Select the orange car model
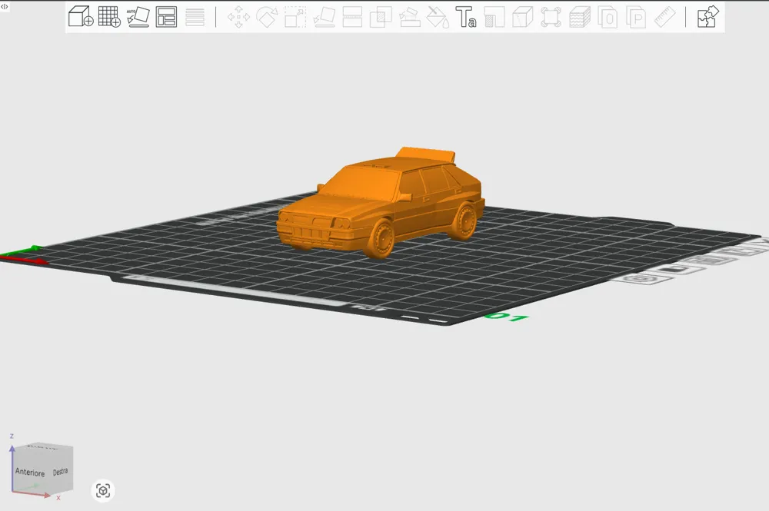This screenshot has width=769, height=511. [381, 202]
